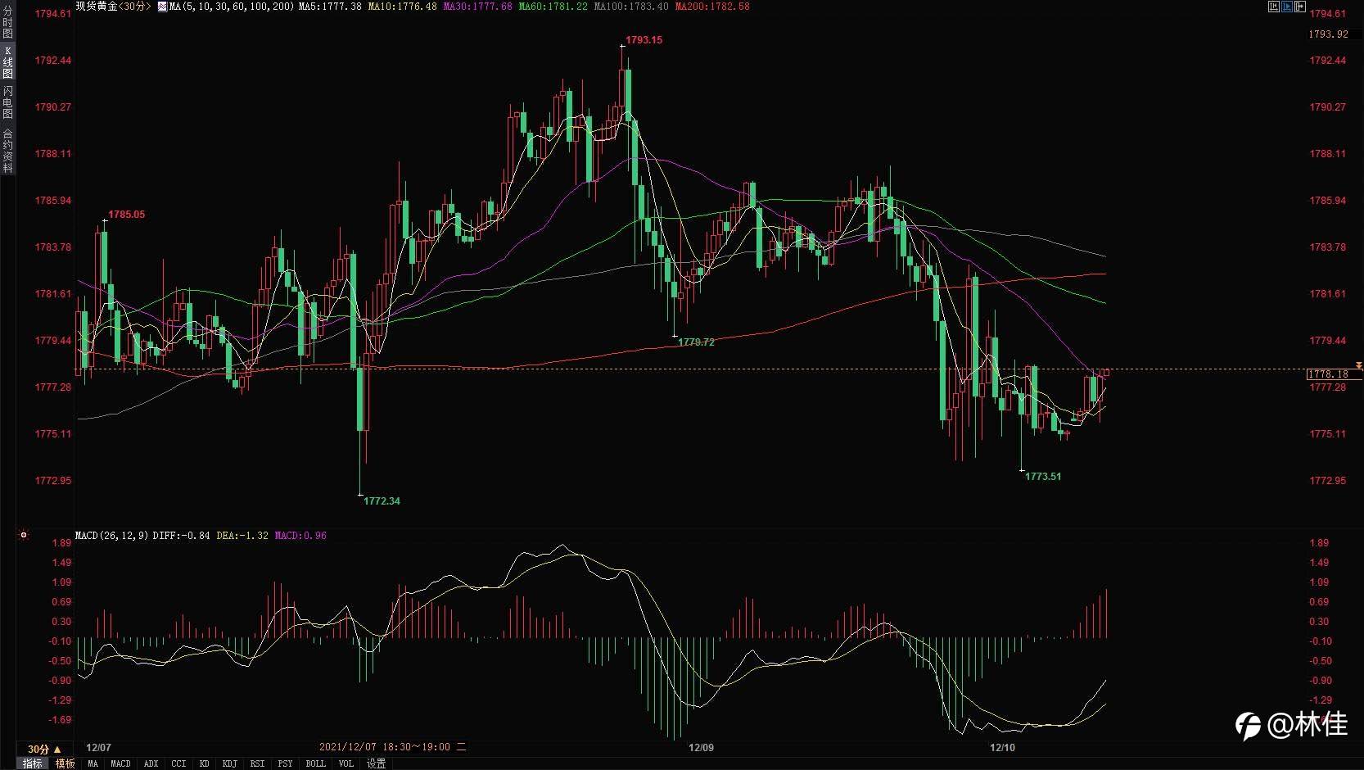Click the MA10:1776.48 value label
The width and height of the screenshot is (1364, 770).
click(x=402, y=7)
